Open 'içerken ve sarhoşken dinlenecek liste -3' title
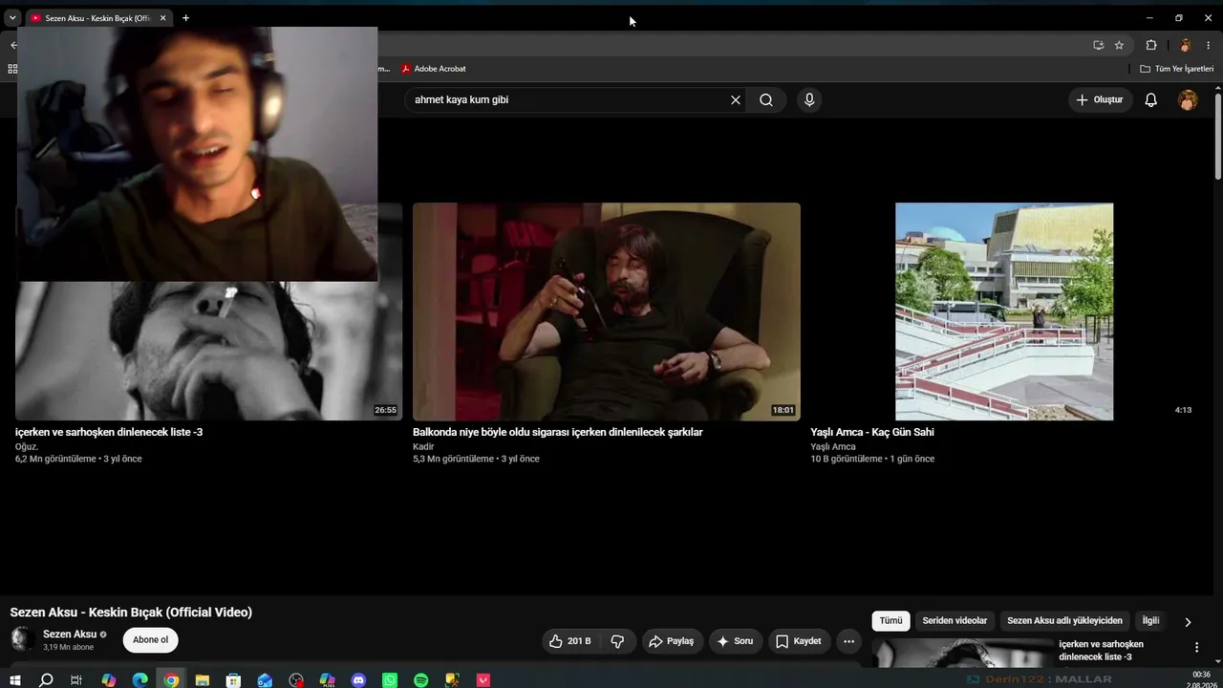 109,432
